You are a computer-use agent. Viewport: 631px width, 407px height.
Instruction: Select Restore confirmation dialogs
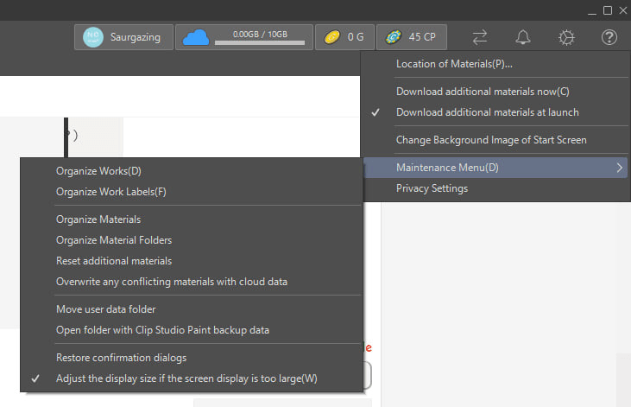click(x=192, y=358)
